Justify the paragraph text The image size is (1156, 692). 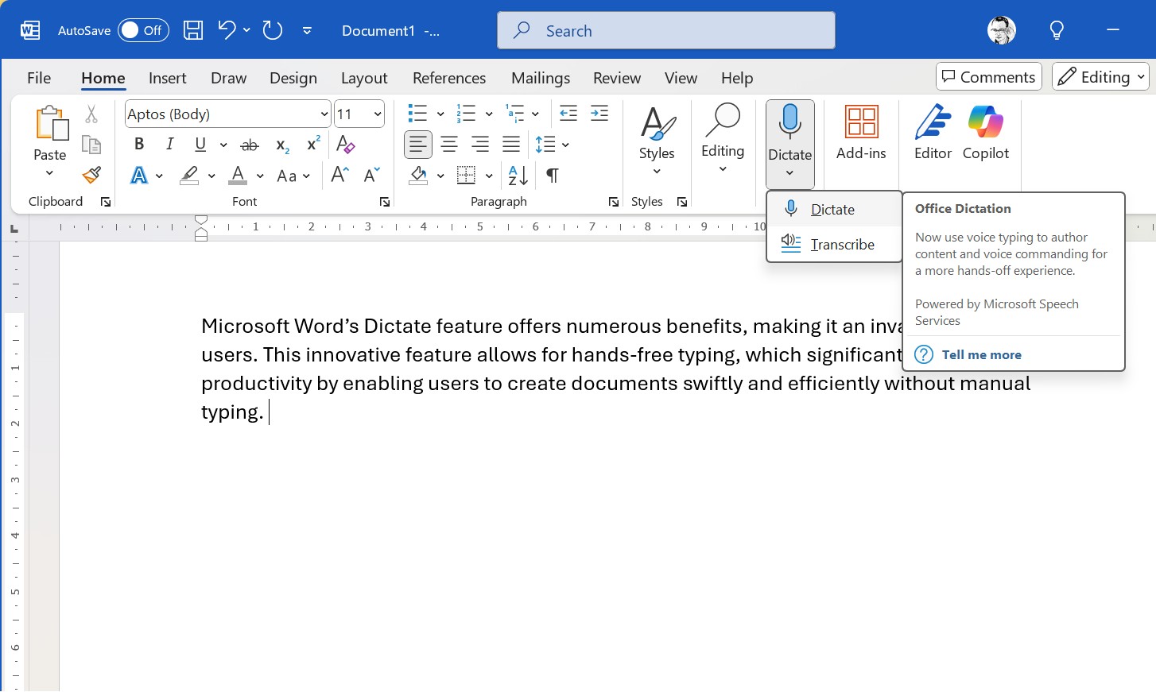pos(511,145)
